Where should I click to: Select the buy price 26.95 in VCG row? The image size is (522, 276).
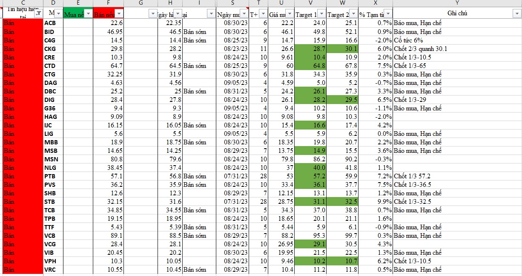(281, 244)
